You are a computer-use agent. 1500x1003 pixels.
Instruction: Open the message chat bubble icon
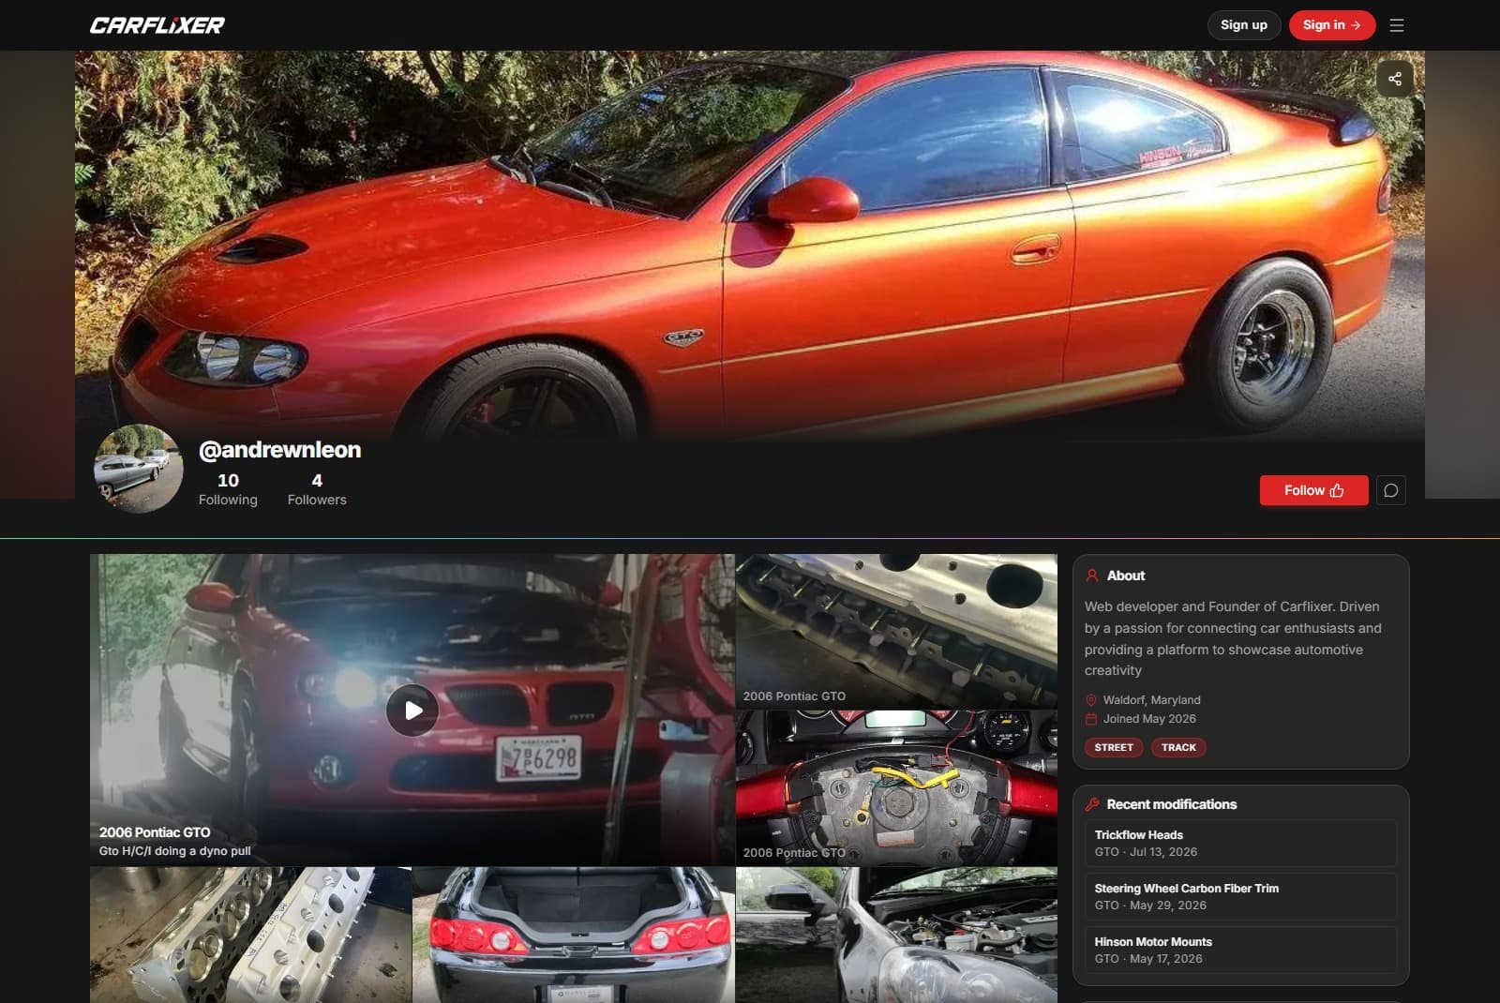tap(1391, 490)
